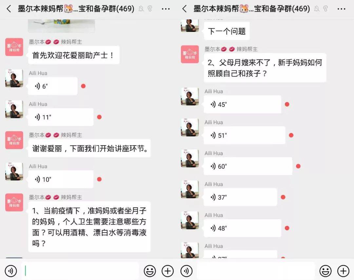Image resolution: width=354 pixels, height=280 pixels.
Task: Play the 37-second voice message
Action: click(240, 197)
